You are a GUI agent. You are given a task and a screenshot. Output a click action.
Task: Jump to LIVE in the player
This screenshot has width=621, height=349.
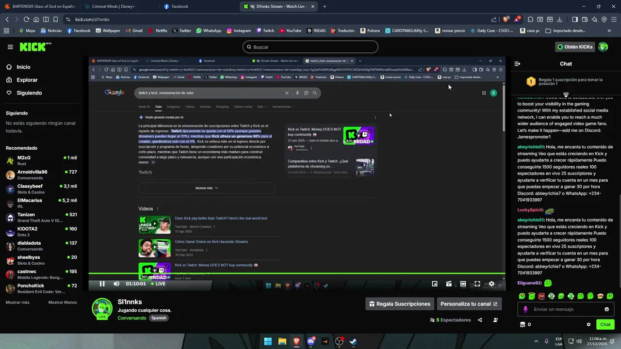158,284
